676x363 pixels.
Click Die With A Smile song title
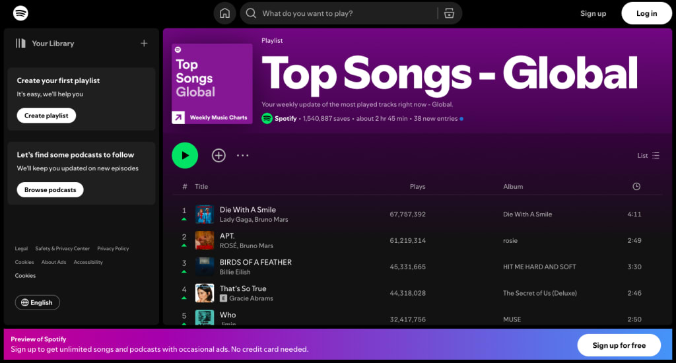coord(248,210)
